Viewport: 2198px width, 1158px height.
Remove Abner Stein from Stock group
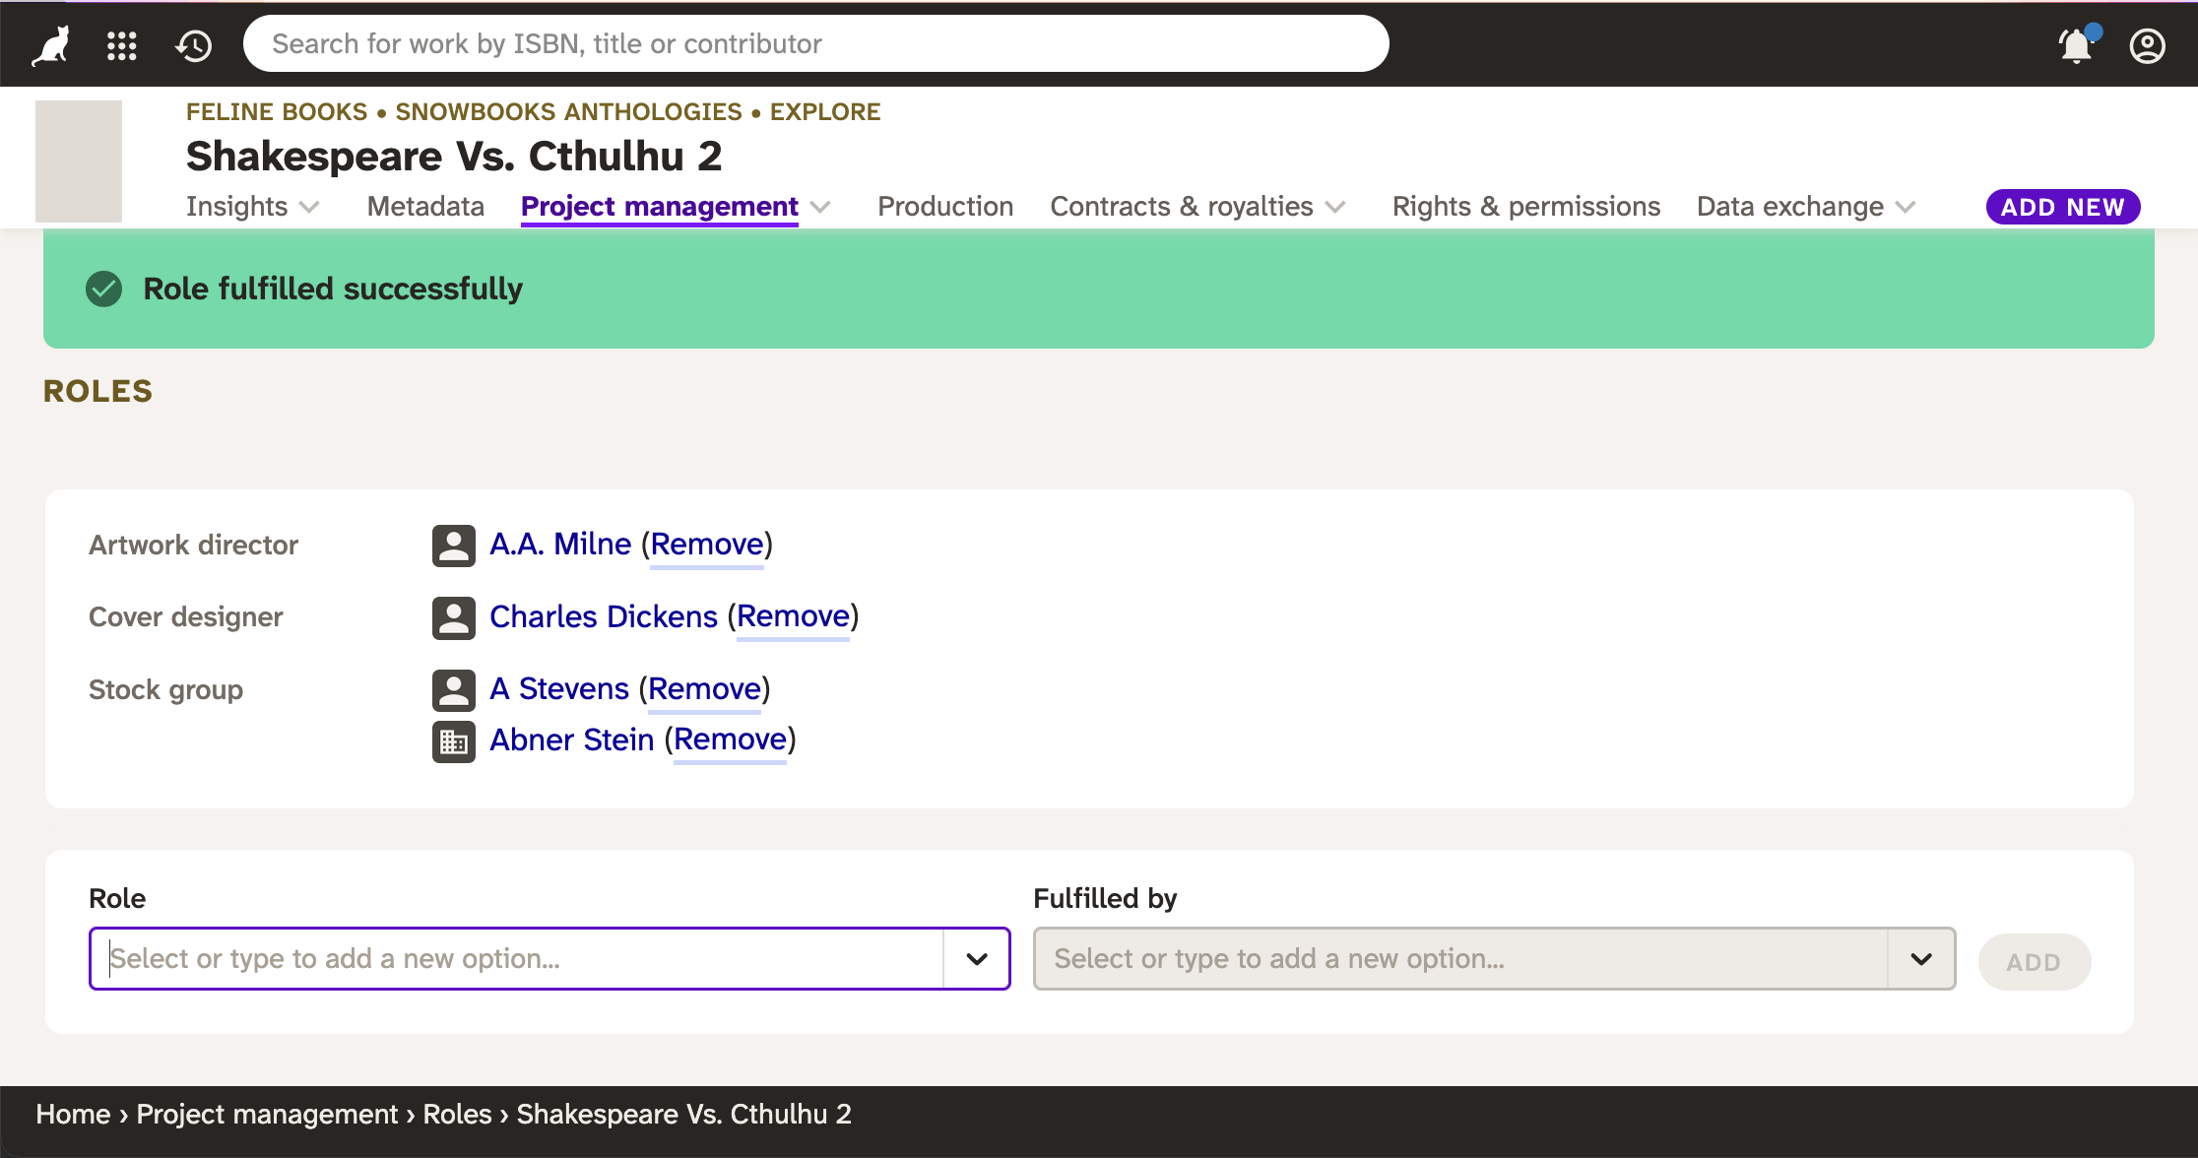[x=730, y=740]
